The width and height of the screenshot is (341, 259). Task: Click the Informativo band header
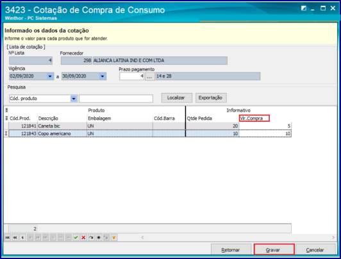(x=238, y=110)
